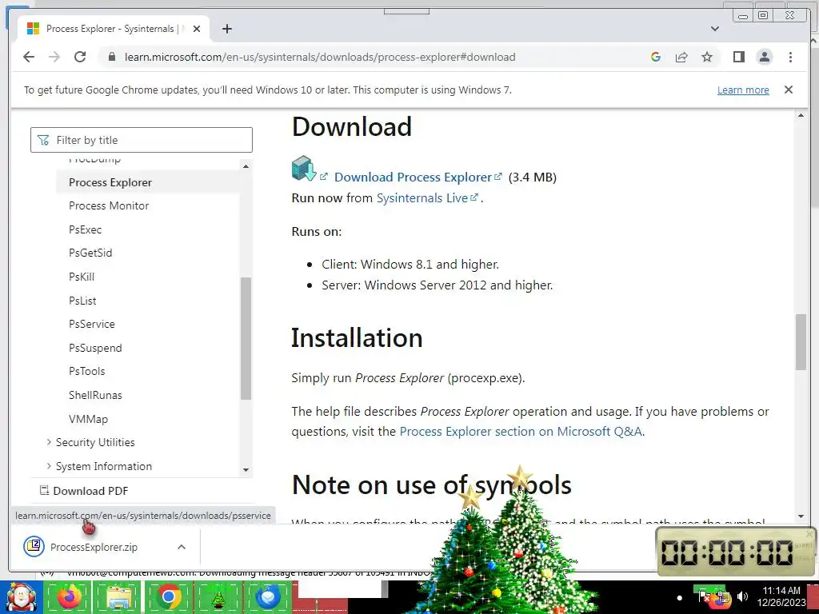Open PsSuspend in sidebar
Viewport: 819px width, 614px height.
coord(95,348)
